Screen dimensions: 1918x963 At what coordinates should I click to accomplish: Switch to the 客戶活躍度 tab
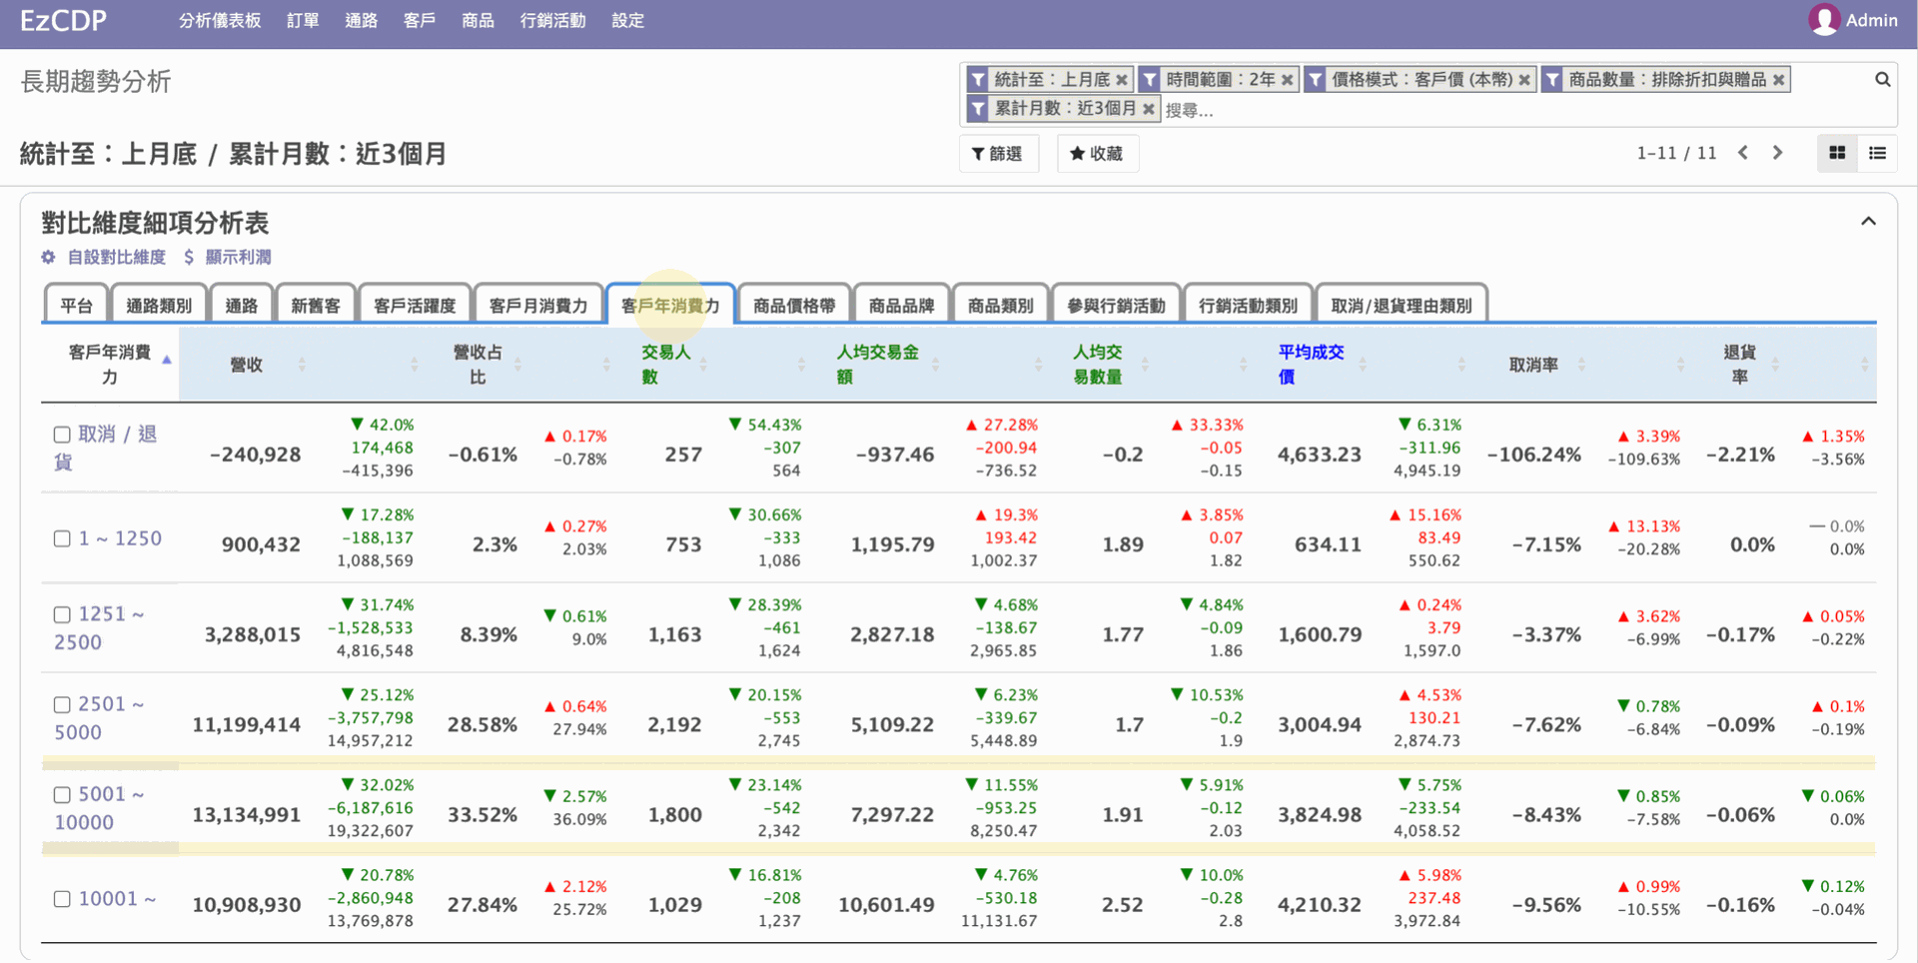point(415,306)
